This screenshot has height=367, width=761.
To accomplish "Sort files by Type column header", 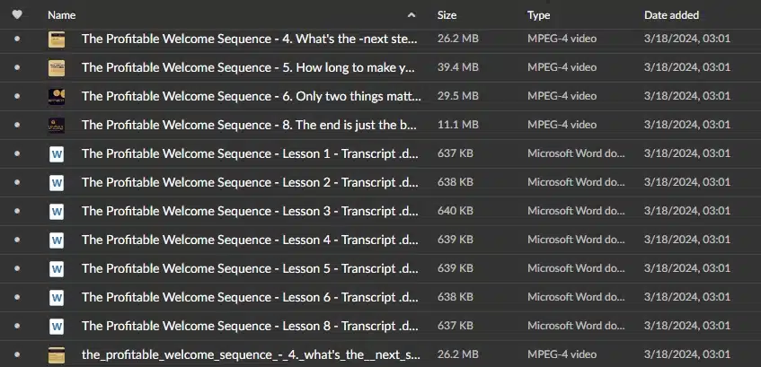I will tap(539, 15).
